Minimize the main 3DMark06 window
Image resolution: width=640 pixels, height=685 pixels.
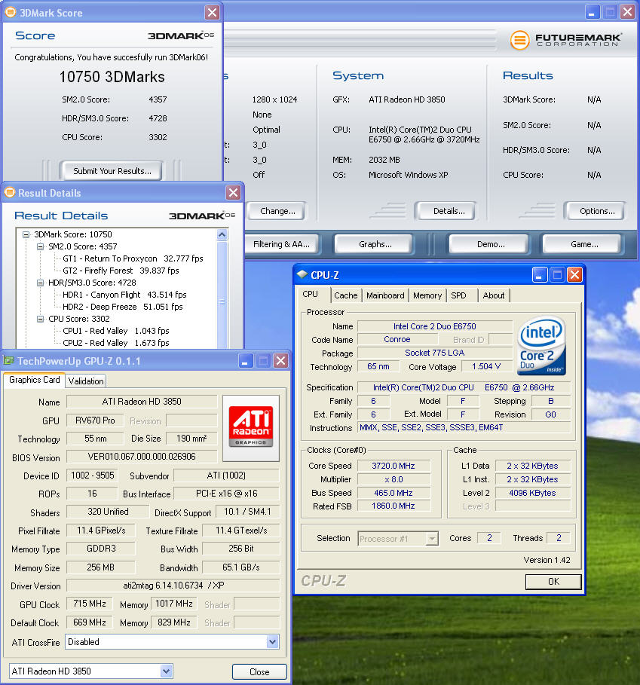tap(593, 12)
